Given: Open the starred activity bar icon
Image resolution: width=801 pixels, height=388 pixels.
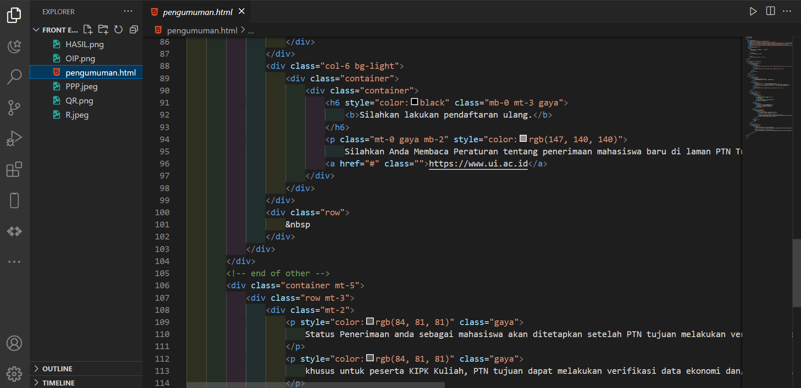Looking at the screenshot, I should [x=14, y=46].
